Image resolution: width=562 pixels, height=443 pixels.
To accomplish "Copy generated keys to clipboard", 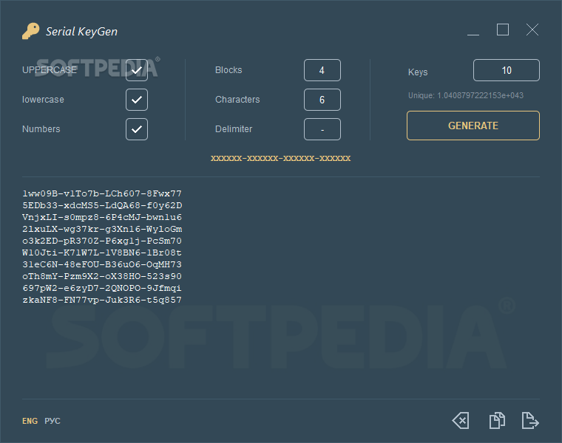I will [497, 421].
